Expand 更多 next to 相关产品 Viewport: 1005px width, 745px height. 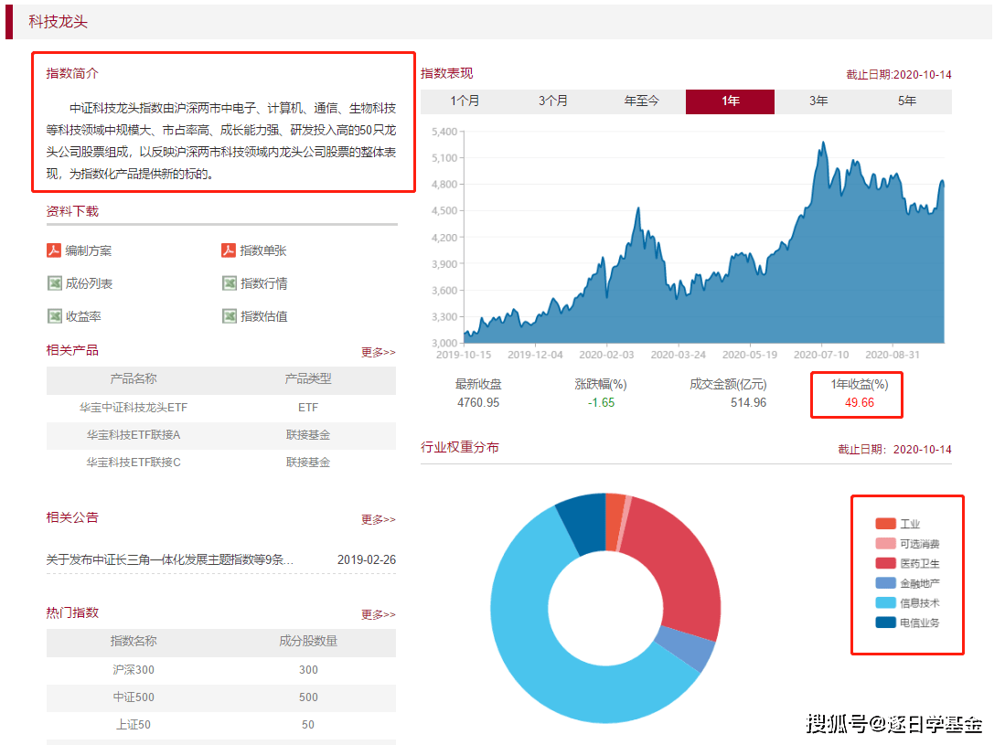point(378,352)
